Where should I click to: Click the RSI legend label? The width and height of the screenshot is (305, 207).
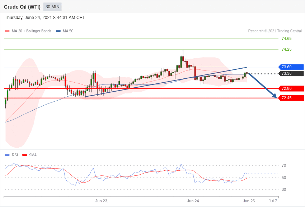point(15,155)
